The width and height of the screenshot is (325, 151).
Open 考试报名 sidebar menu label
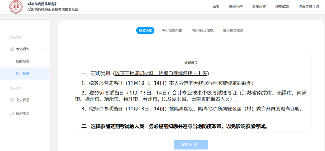click(22, 49)
